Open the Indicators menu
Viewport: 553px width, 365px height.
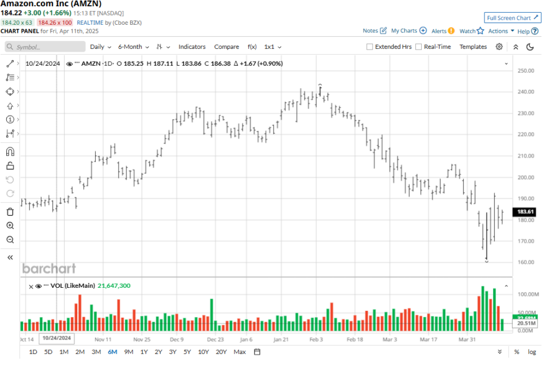pyautogui.click(x=192, y=47)
